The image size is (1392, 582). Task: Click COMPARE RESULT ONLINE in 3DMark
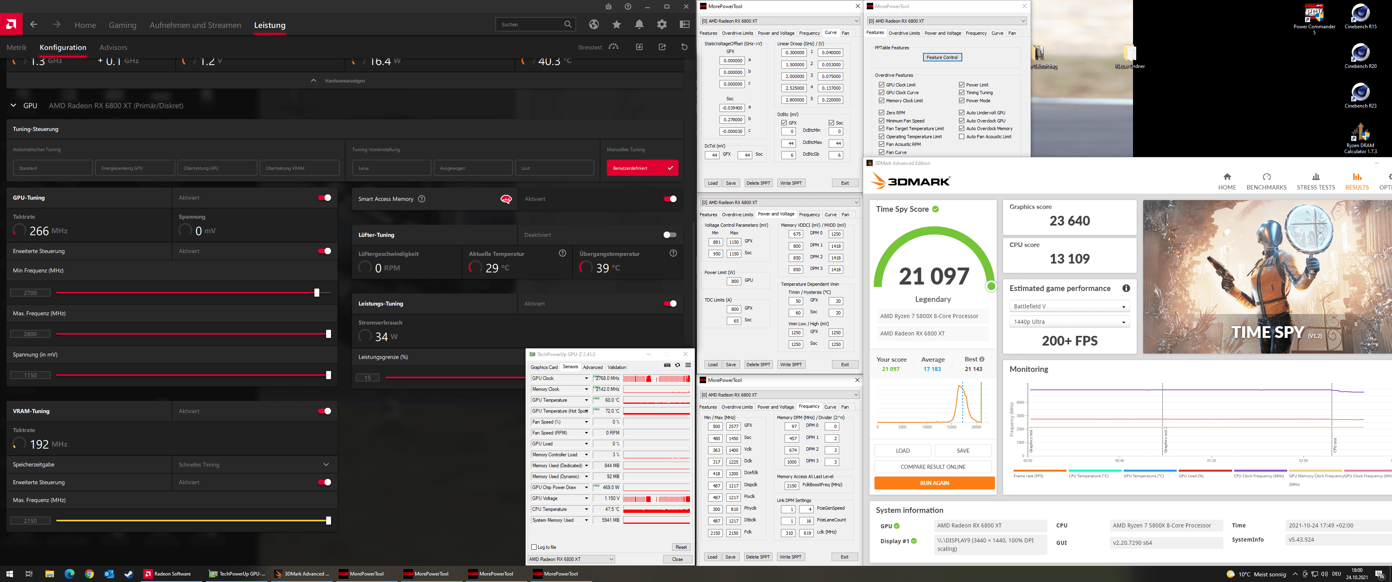(933, 467)
